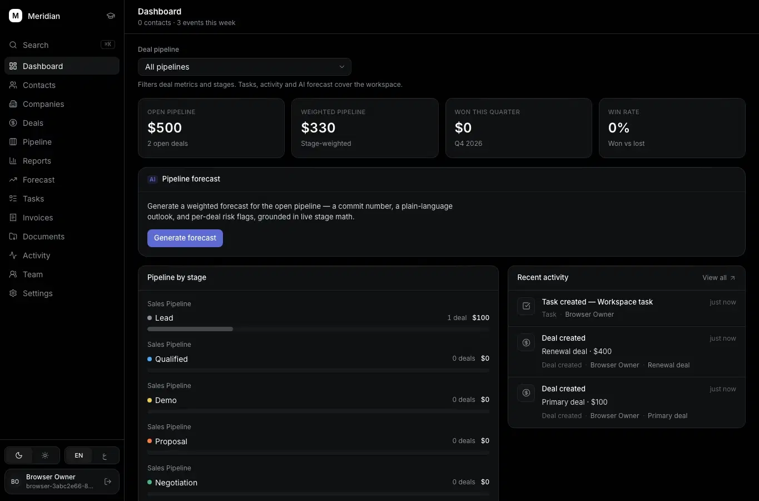This screenshot has width=759, height=501.
Task: Open Documents in the sidebar
Action: pos(62,237)
